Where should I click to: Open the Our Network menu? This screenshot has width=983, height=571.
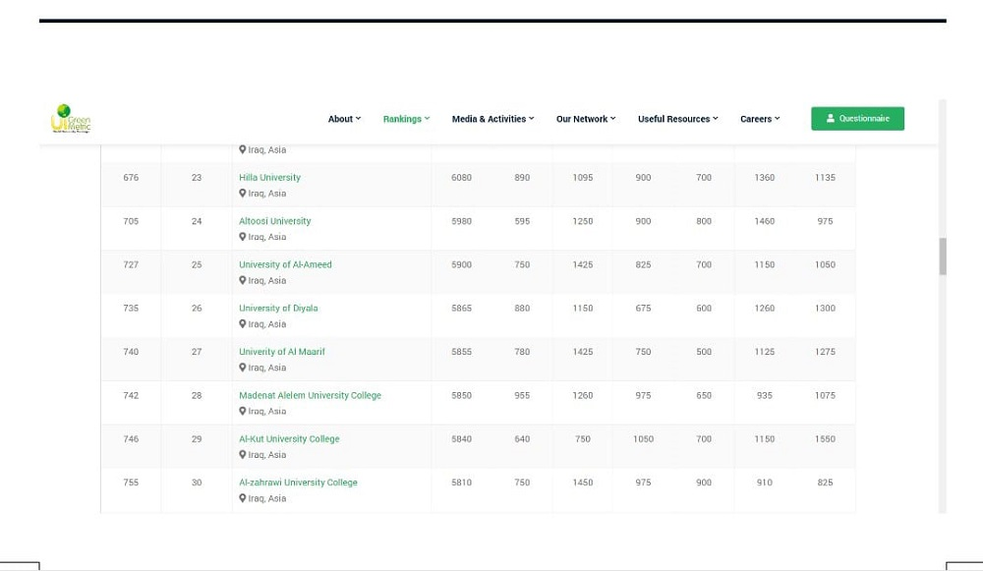click(586, 119)
